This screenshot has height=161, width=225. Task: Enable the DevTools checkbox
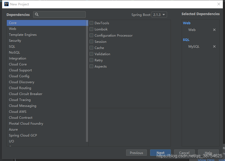[91, 23]
